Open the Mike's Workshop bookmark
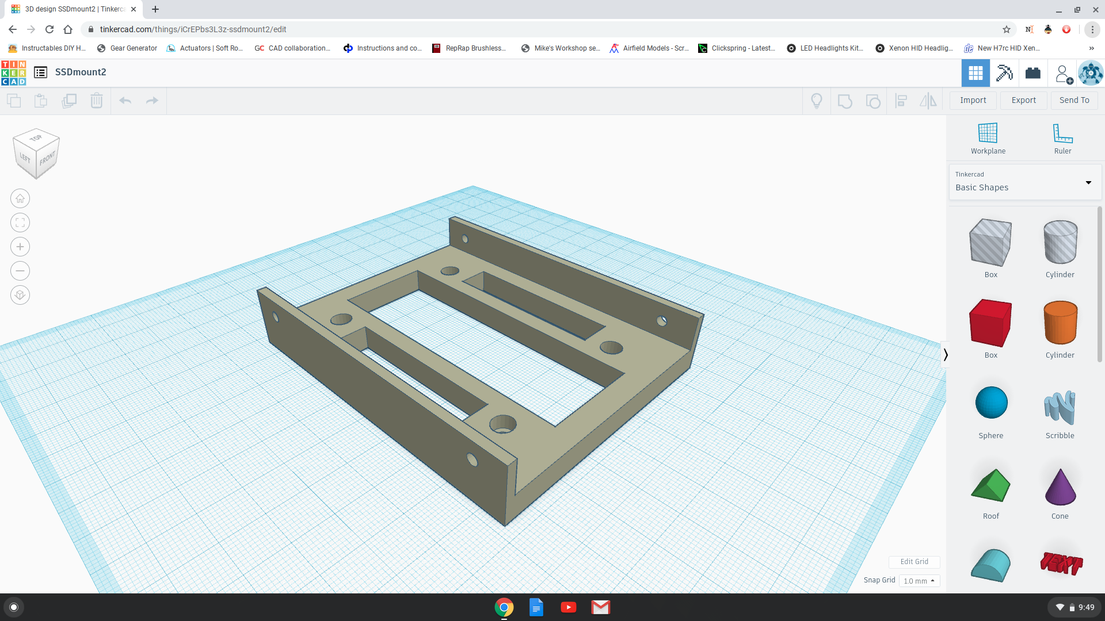 pyautogui.click(x=559, y=48)
